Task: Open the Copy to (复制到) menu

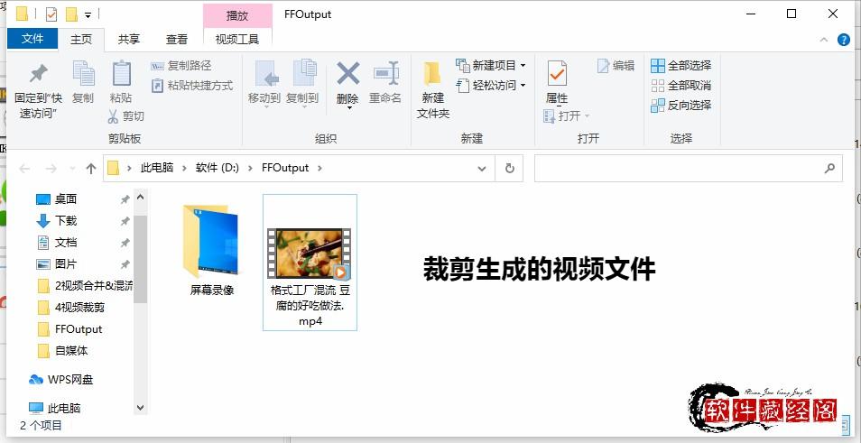Action: click(x=302, y=83)
